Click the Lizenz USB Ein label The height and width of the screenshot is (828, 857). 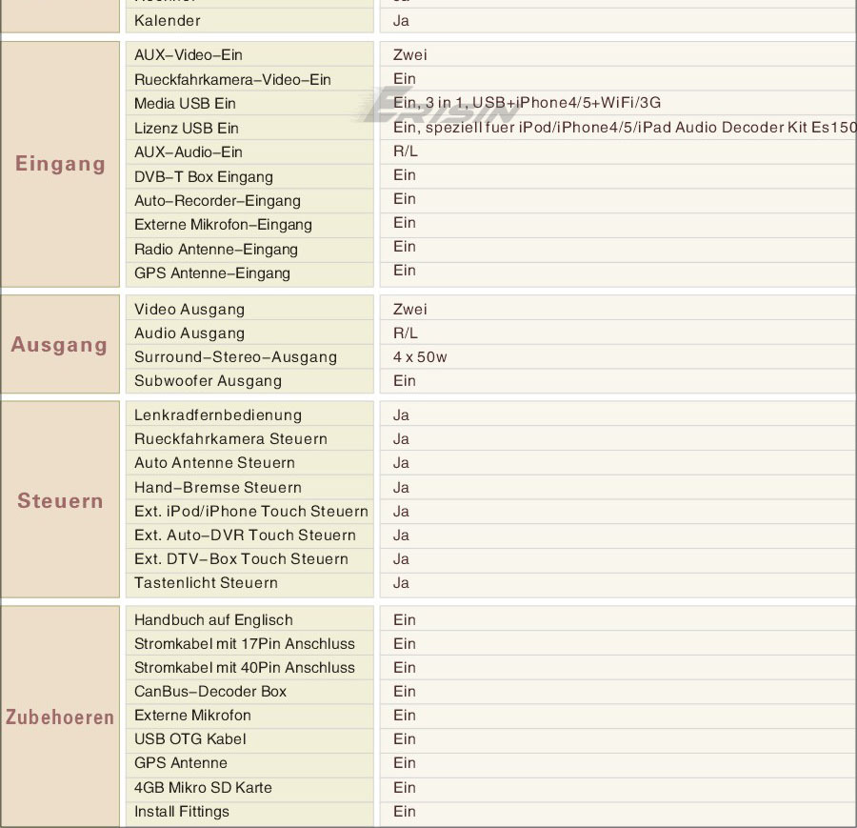click(x=187, y=128)
